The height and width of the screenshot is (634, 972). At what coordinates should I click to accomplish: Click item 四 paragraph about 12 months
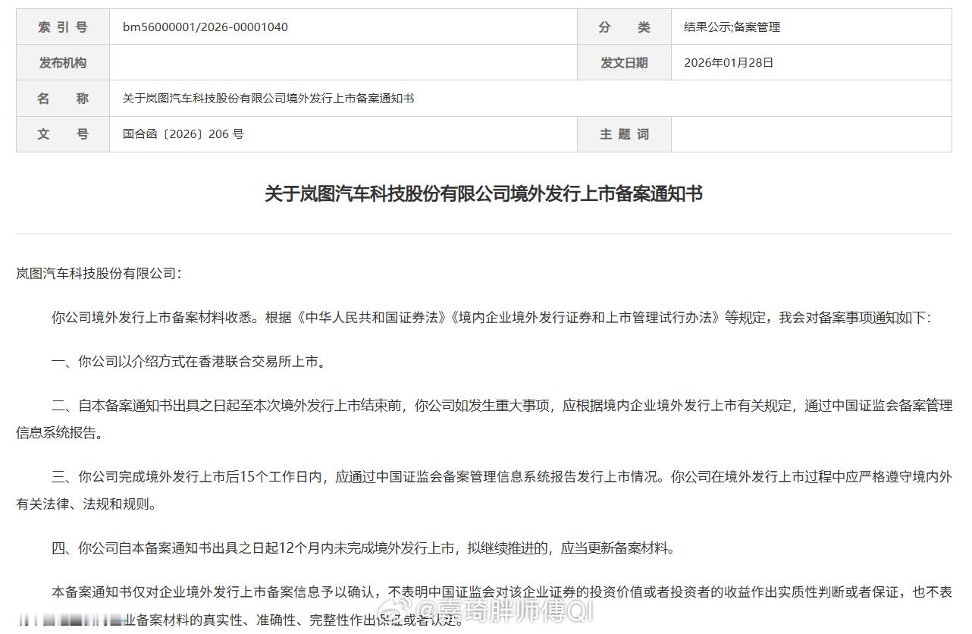362,548
